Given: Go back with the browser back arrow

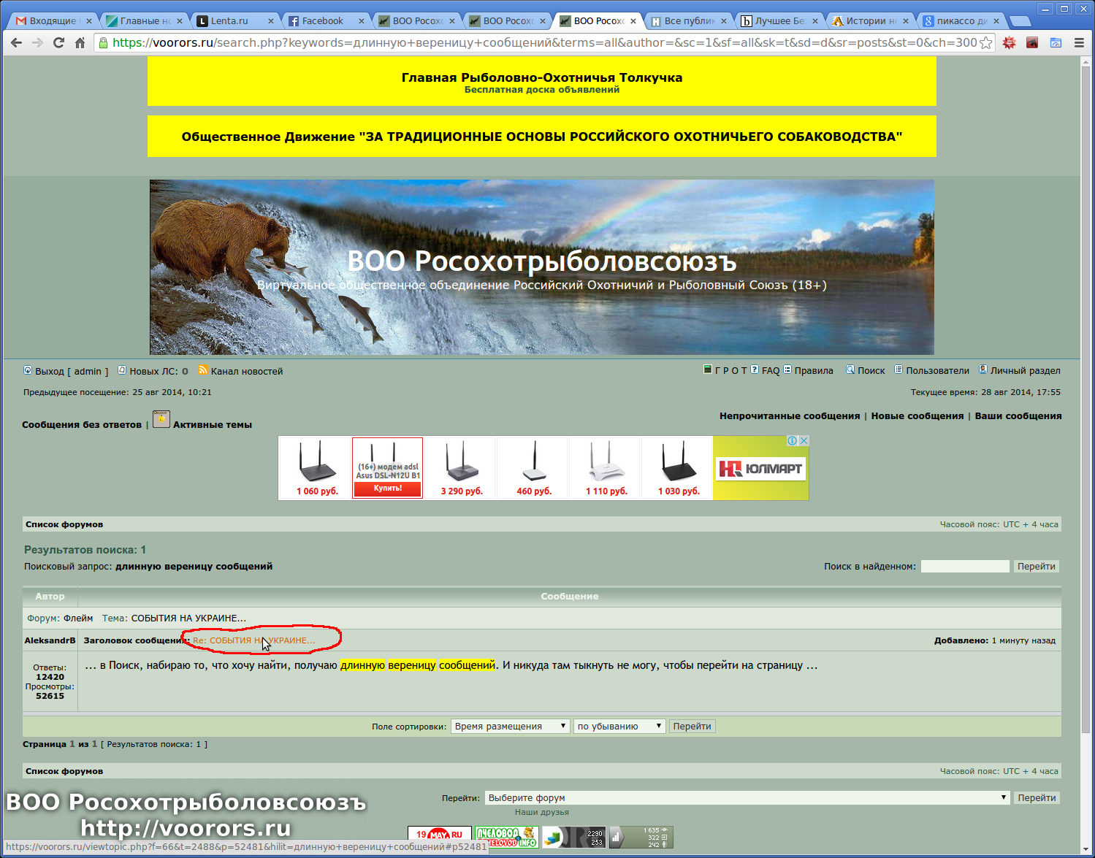Looking at the screenshot, I should click(x=17, y=43).
